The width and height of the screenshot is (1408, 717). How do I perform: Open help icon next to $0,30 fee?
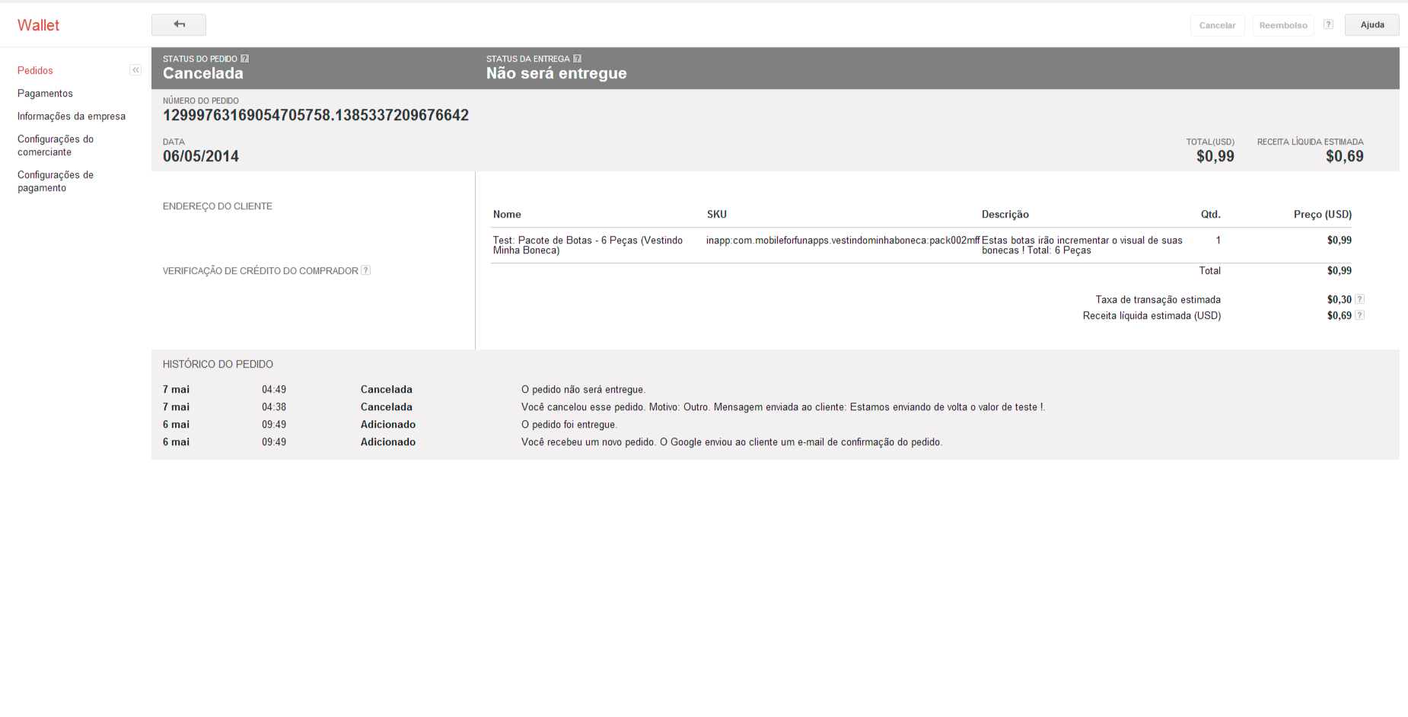1359,299
